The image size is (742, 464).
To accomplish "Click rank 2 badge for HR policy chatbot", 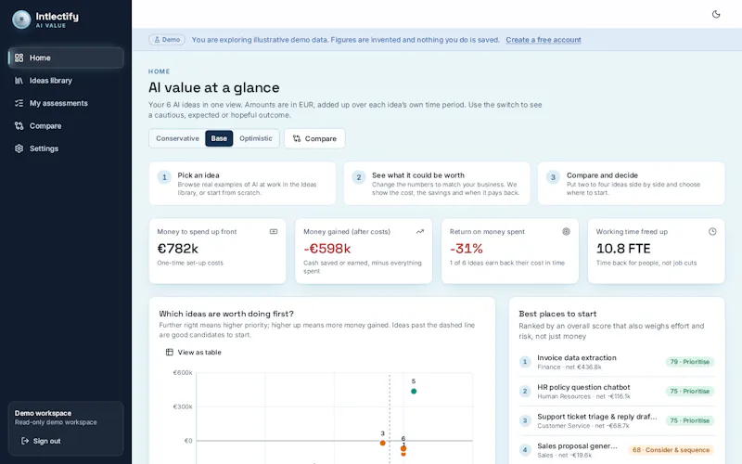I will [x=525, y=391].
